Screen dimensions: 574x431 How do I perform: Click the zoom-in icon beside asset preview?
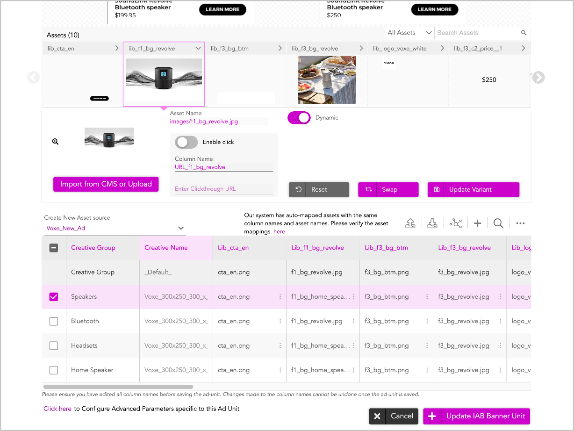(x=55, y=142)
